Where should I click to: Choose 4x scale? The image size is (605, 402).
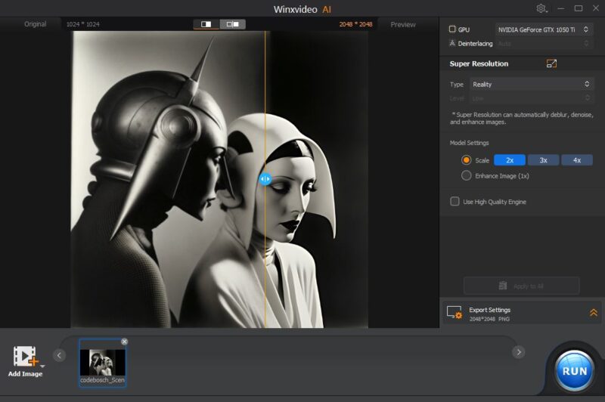point(577,160)
